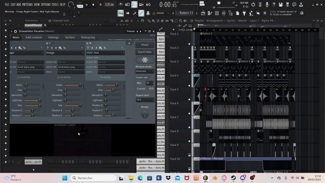
Task: Open the chat/feedback speech bubble icon
Action: pos(294,5)
